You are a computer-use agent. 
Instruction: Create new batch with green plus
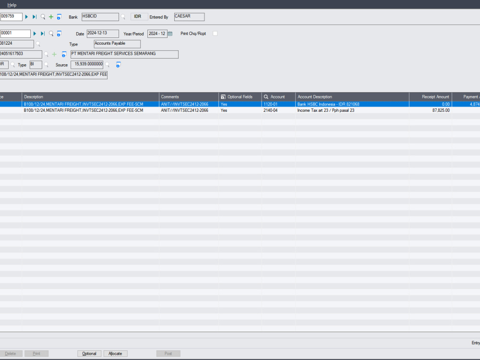(51, 17)
